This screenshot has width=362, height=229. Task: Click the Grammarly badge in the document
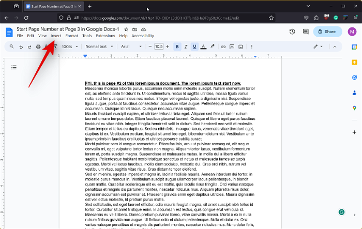[341, 212]
